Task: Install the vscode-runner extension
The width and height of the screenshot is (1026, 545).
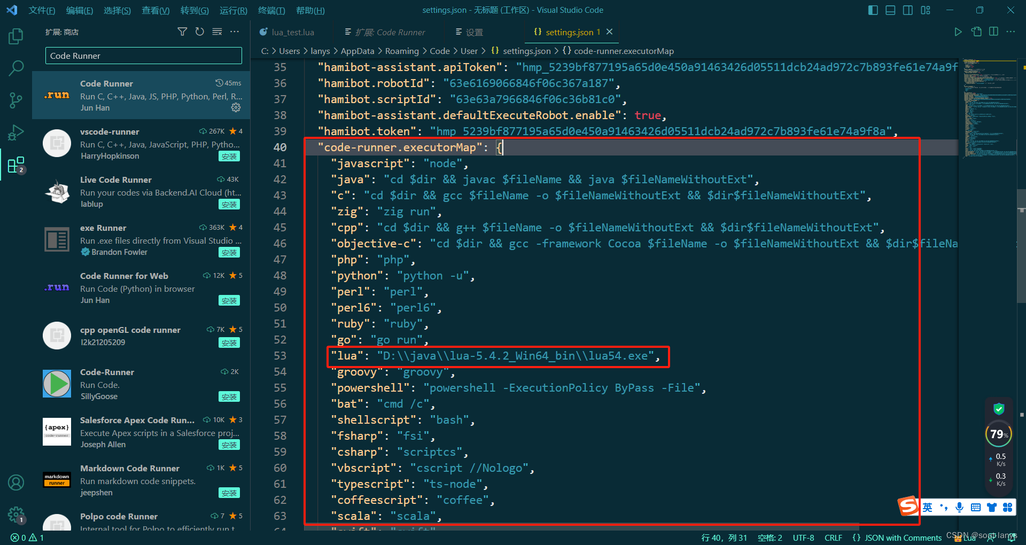Action: pos(229,156)
